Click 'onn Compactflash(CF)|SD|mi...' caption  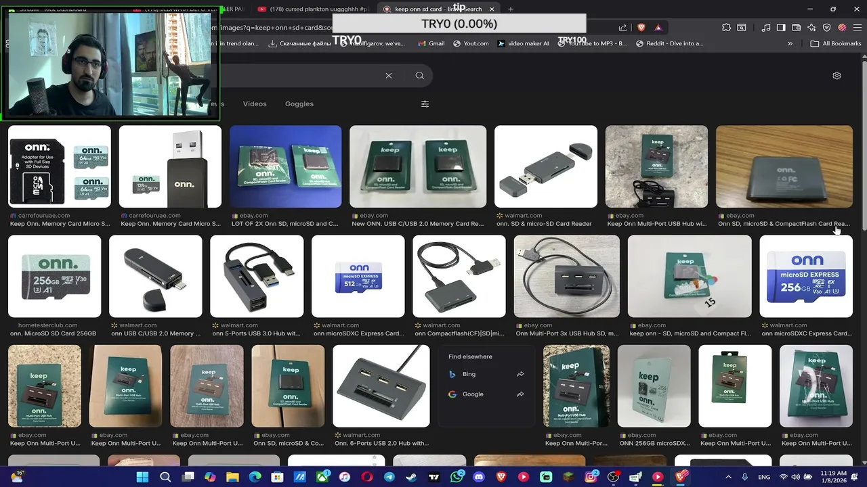pos(459,333)
